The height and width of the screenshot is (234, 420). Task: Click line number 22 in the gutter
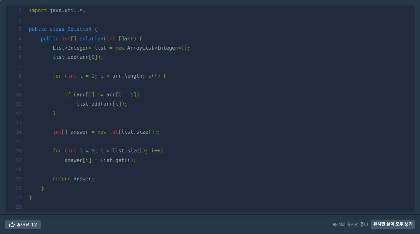click(18, 207)
